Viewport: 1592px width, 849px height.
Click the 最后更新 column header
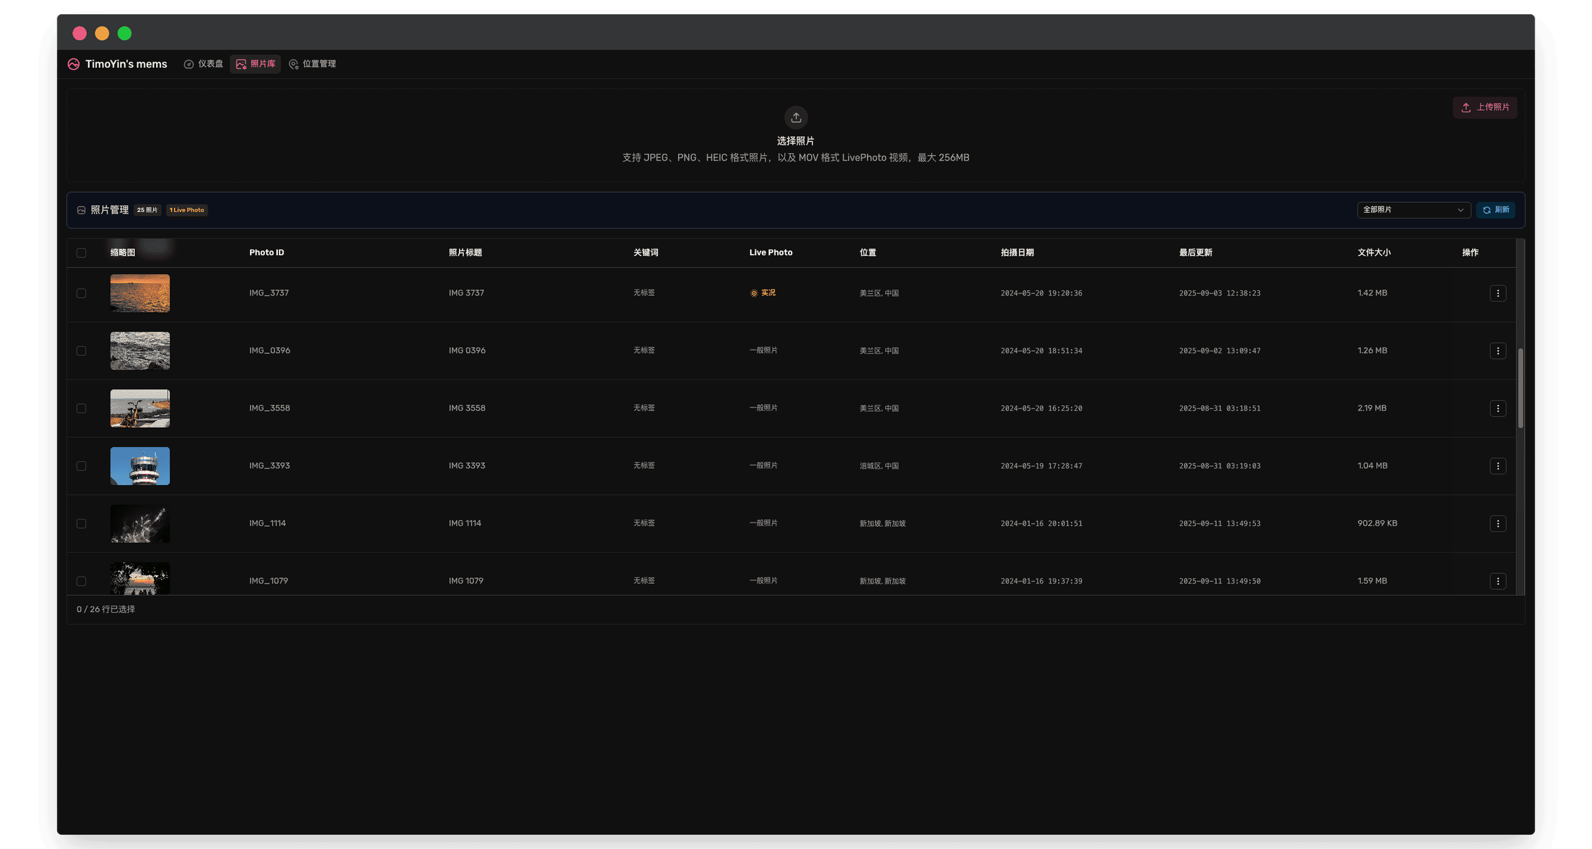1195,253
